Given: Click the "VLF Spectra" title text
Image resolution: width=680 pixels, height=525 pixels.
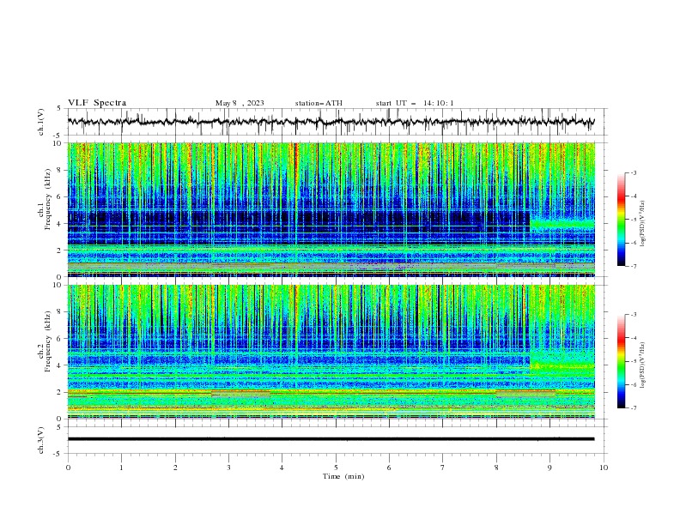Looking at the screenshot, I should click(x=97, y=103).
